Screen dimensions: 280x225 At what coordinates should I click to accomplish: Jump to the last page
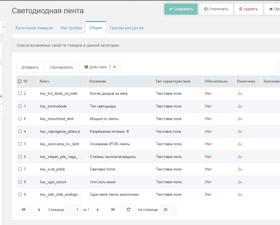pyautogui.click(x=113, y=210)
